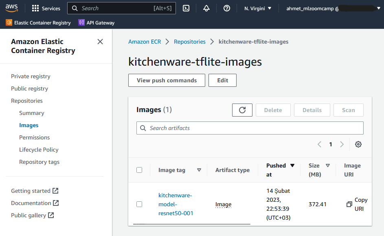384x236 pixels.
Task: Open Images in sidebar
Action: point(29,126)
